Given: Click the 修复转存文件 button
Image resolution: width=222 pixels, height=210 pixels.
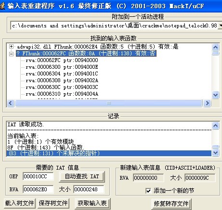Looking at the screenshot, I should 171,204.
